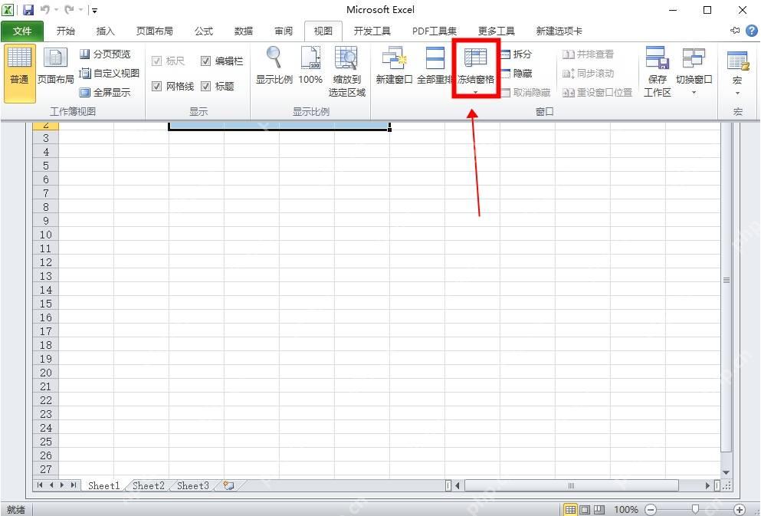Click 切换窗口 switch windows icon

(694, 58)
